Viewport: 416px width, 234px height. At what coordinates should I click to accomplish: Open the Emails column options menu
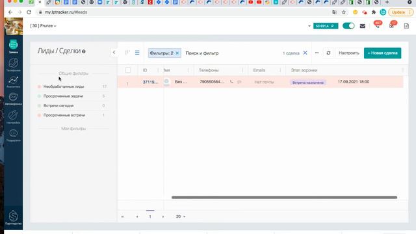pyautogui.click(x=280, y=70)
